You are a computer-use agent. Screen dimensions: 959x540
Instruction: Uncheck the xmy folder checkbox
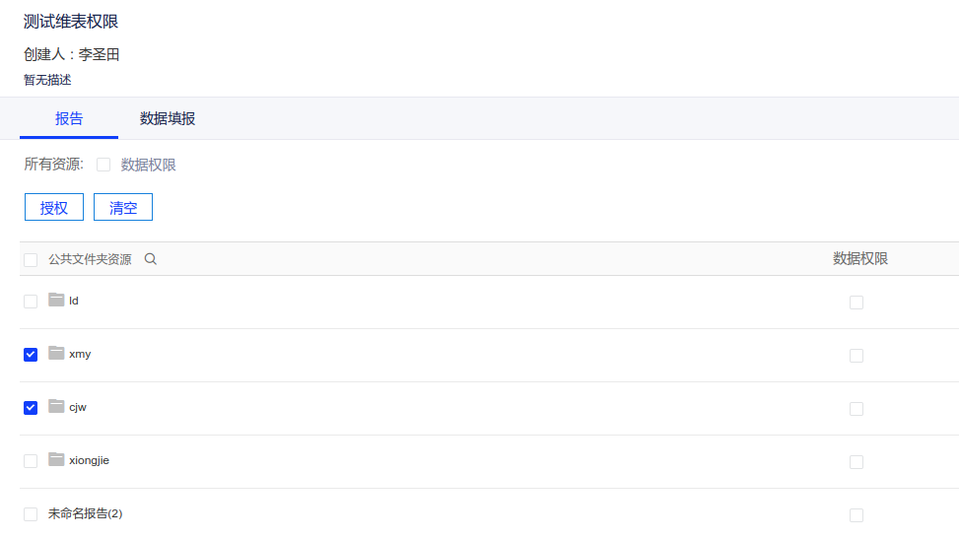(31, 355)
